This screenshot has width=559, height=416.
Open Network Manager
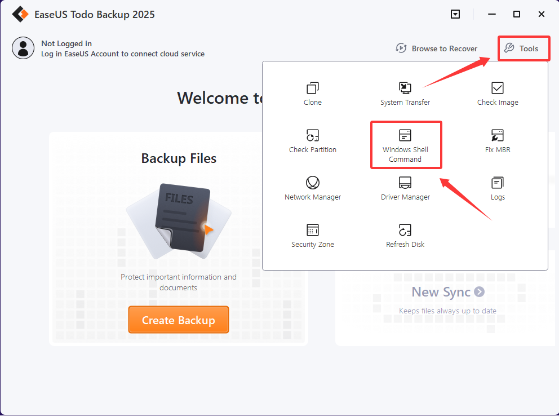coord(313,189)
